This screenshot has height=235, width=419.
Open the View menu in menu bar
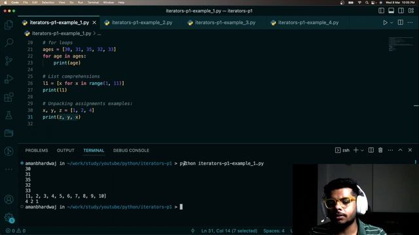[x=62, y=3]
